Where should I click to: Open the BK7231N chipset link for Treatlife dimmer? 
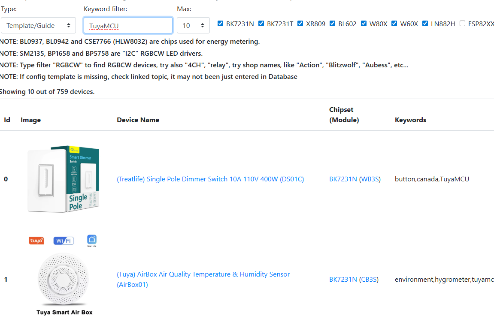(343, 179)
